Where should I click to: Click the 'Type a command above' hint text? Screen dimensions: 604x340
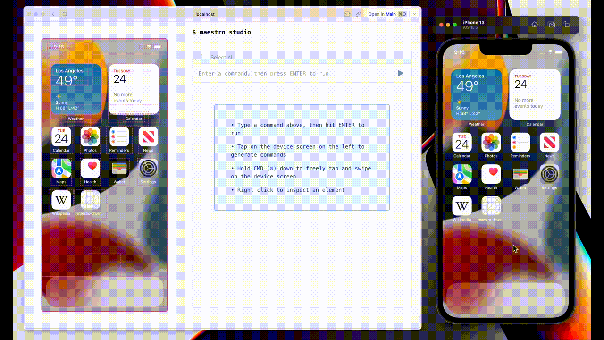298,129
